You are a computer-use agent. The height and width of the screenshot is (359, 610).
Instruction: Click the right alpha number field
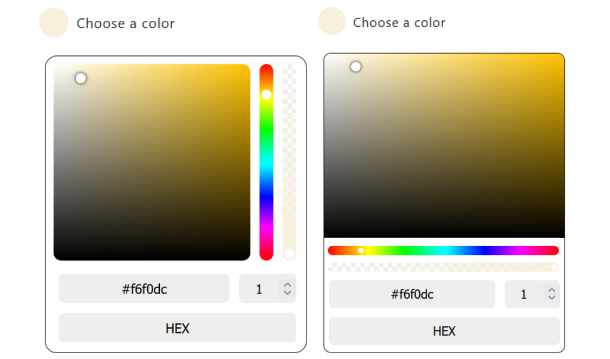(524, 294)
